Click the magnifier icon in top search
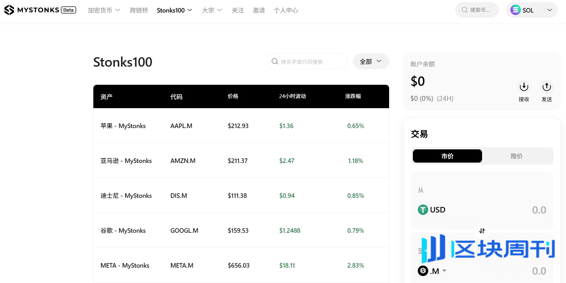566x283 pixels. pyautogui.click(x=464, y=10)
